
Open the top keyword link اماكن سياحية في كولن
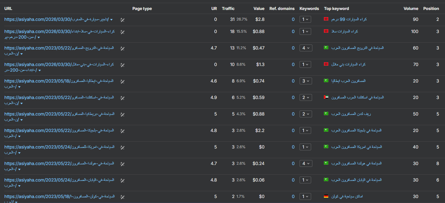click(347, 197)
